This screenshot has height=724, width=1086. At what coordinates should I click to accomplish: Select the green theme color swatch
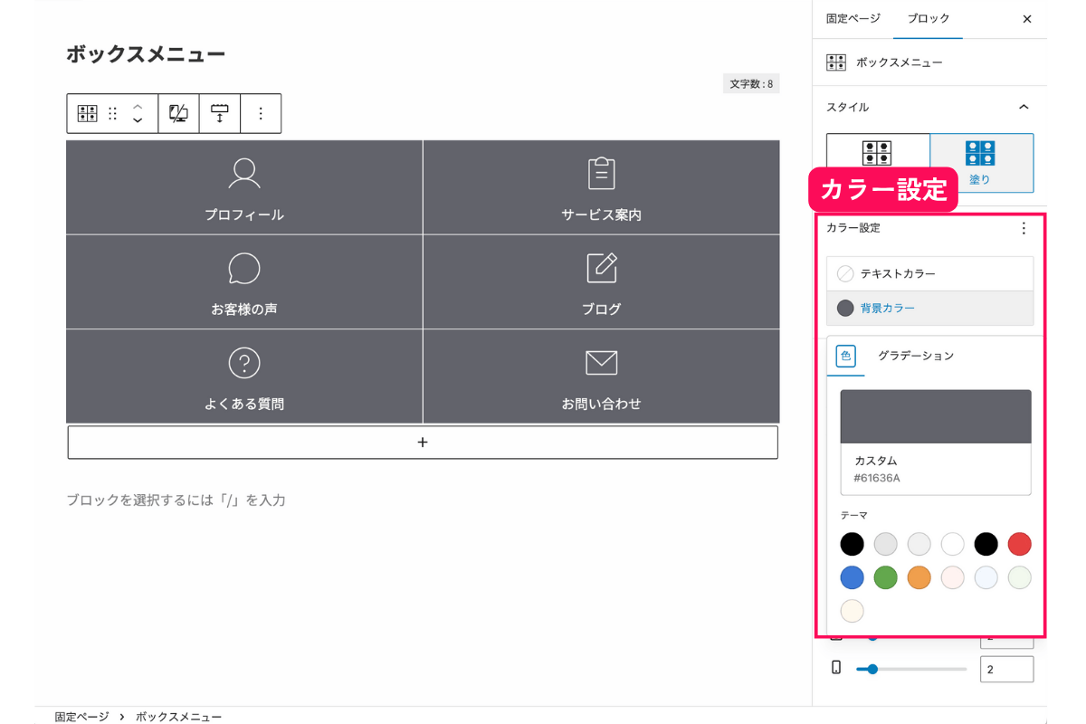point(885,577)
